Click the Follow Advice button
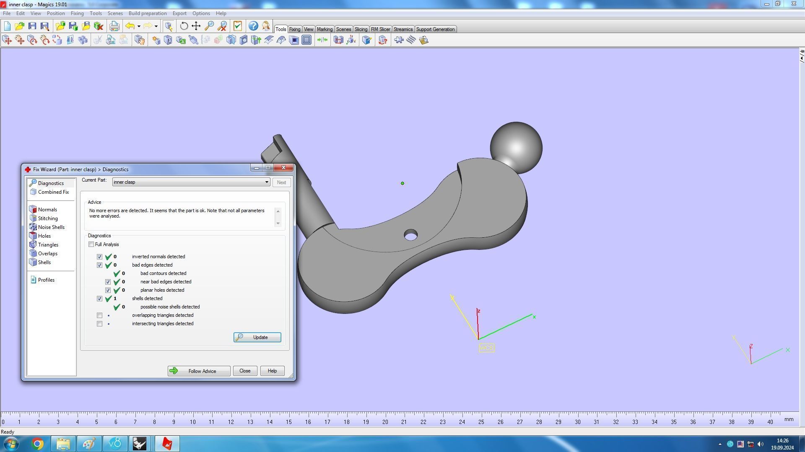 [199, 371]
